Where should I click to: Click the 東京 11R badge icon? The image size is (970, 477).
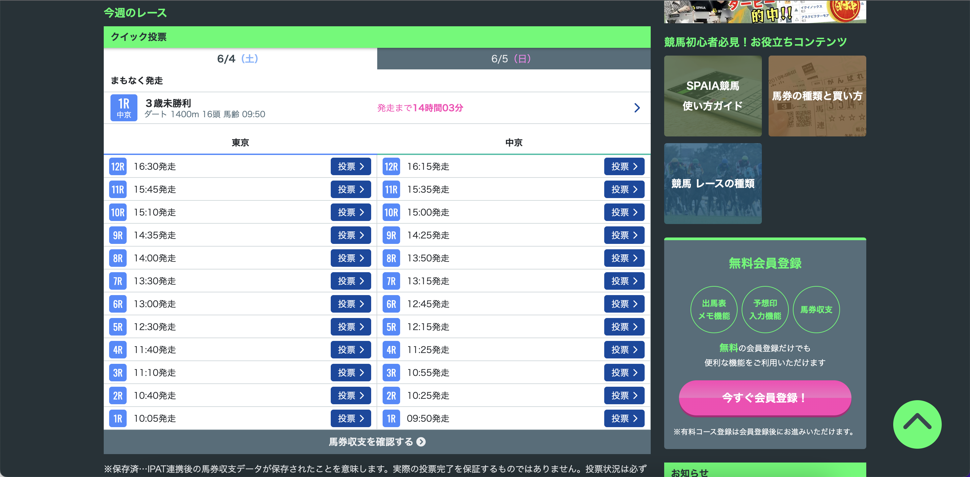click(118, 189)
